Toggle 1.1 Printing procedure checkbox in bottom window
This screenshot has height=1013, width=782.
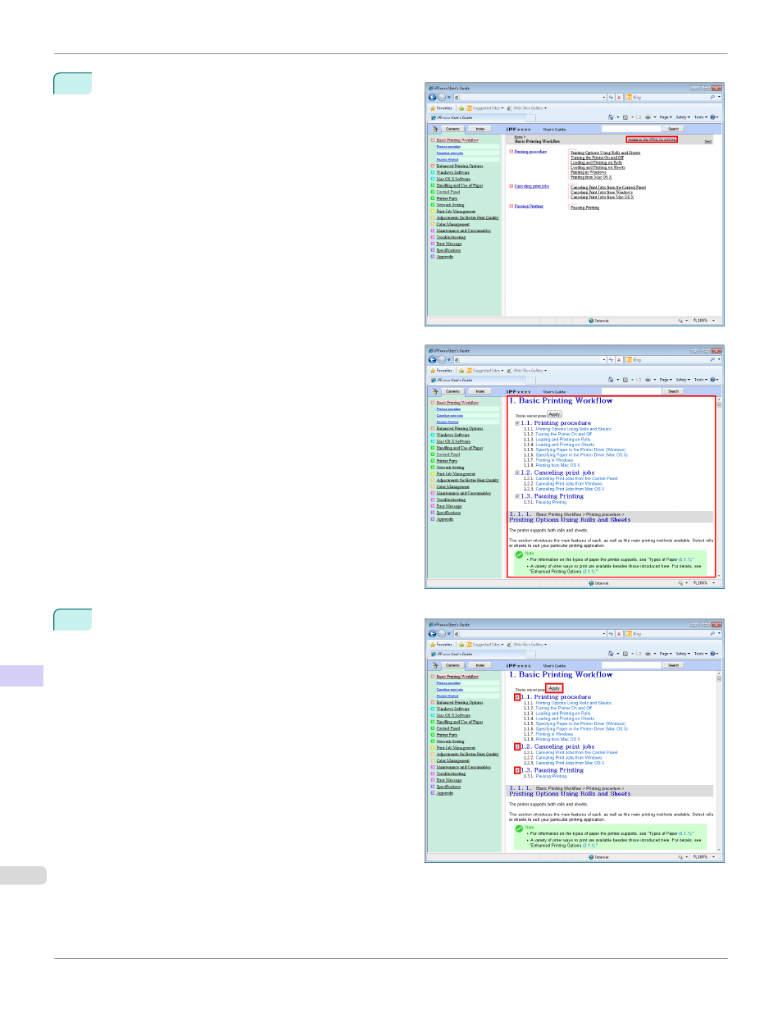(x=517, y=697)
